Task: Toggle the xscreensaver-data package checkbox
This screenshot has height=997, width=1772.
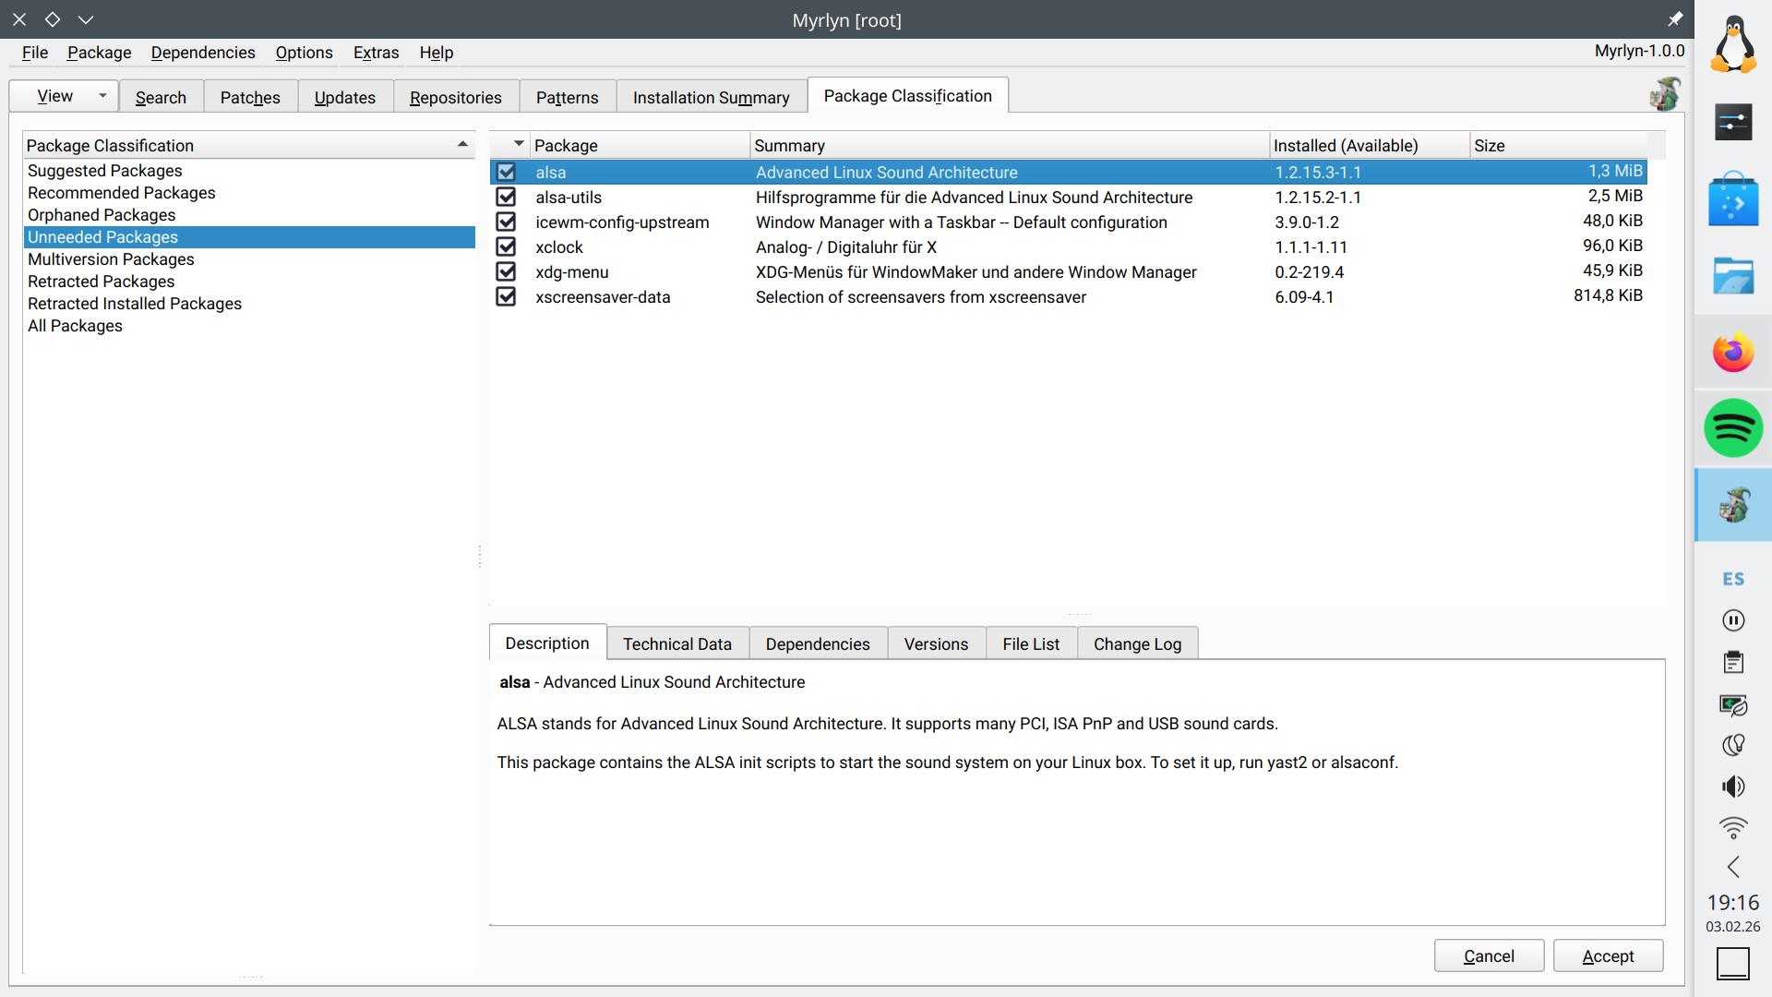Action: click(506, 296)
